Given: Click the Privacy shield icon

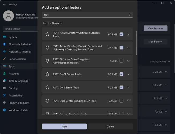Looking at the screenshot, I should [4, 103].
